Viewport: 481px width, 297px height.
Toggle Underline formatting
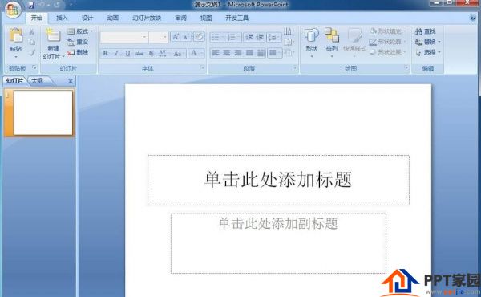tap(127, 54)
